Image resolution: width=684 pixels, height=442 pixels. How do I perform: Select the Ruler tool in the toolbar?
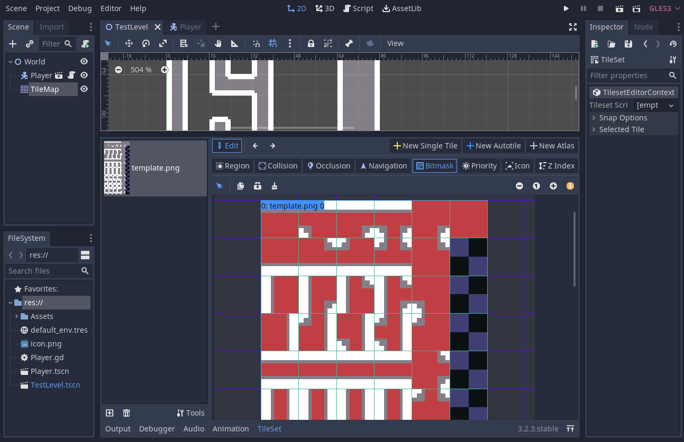click(234, 43)
